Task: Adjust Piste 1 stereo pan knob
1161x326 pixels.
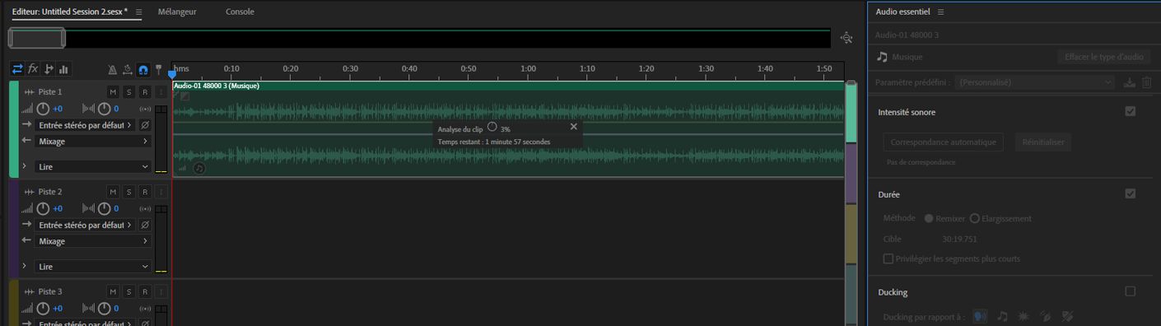Action: 104,109
